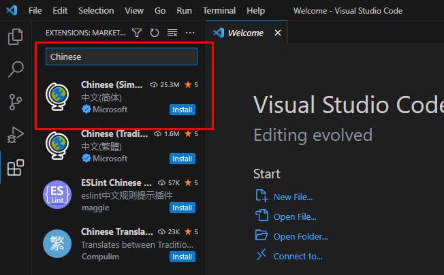Image resolution: width=444 pixels, height=275 pixels.
Task: Click the 25.3M download count
Action: click(x=170, y=85)
